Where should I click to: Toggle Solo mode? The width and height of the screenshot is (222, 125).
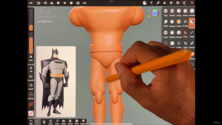[57, 122]
